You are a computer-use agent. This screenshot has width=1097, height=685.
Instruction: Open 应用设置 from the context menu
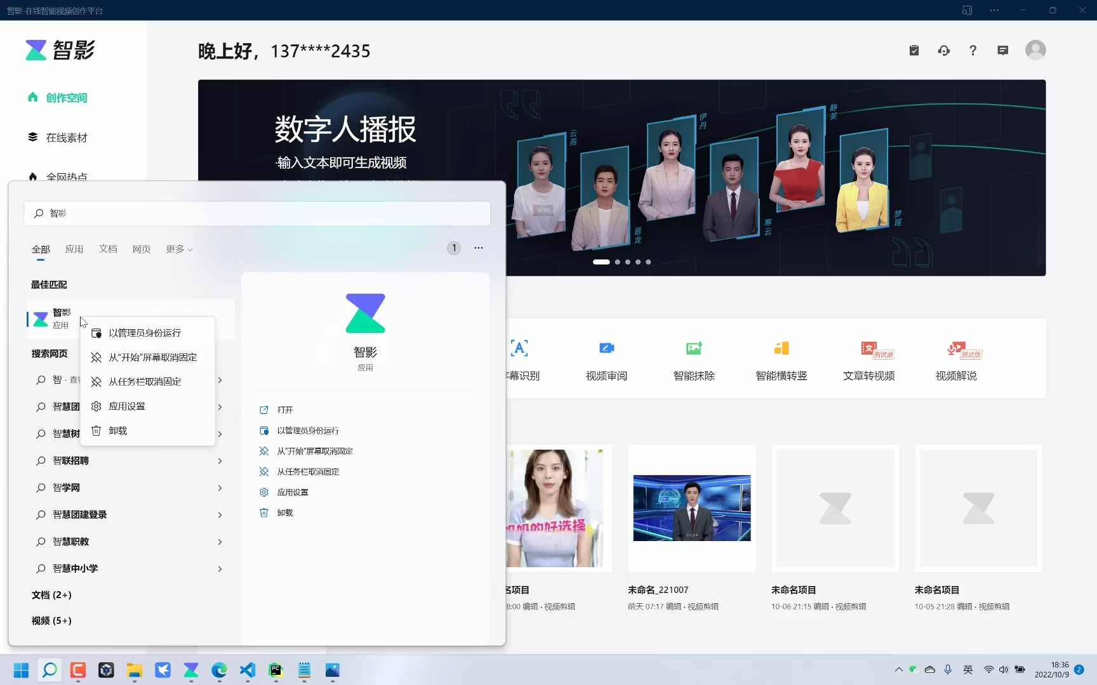[x=147, y=406]
